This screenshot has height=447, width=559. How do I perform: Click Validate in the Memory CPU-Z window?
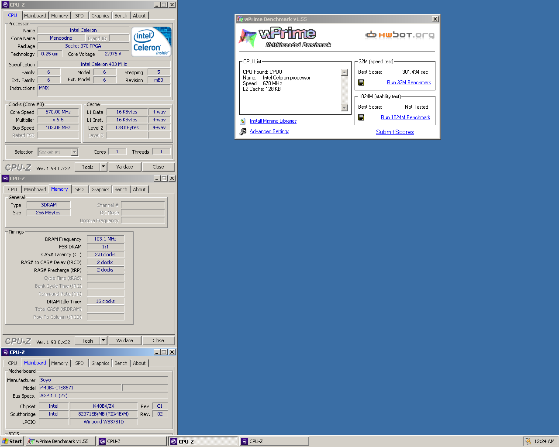coord(124,340)
